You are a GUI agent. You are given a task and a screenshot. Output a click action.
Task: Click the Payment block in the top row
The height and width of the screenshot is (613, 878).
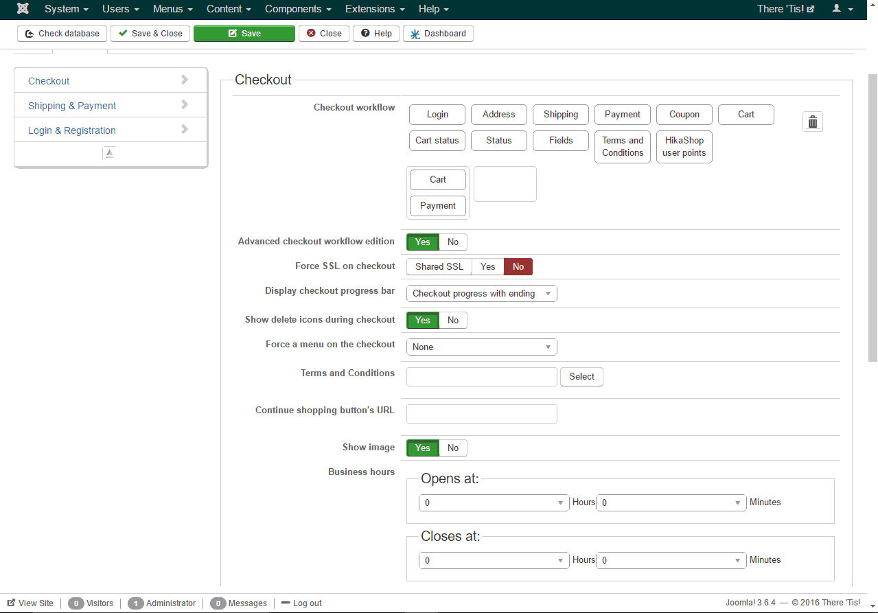623,114
